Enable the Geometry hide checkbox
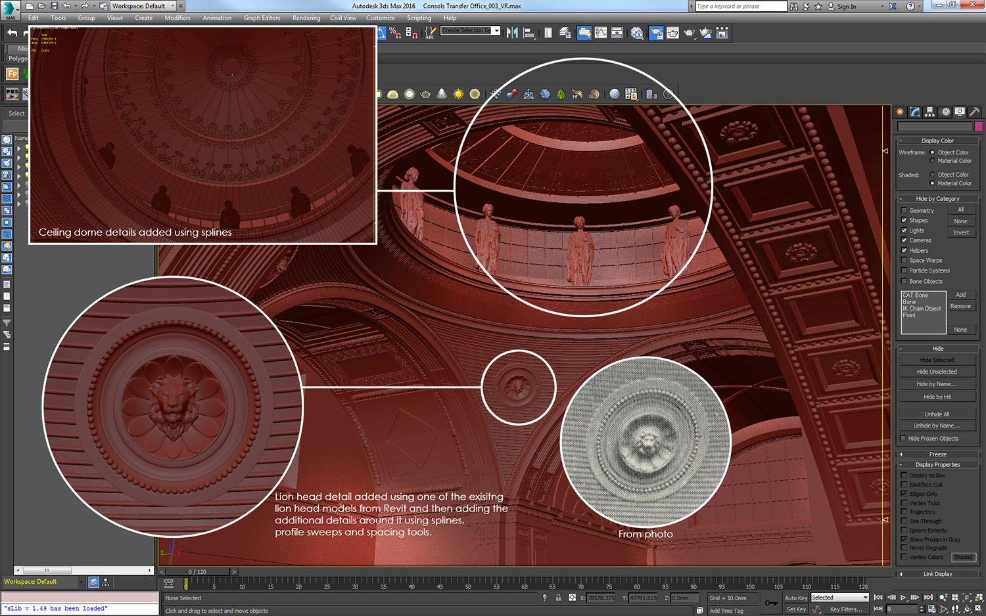986x616 pixels. (904, 211)
